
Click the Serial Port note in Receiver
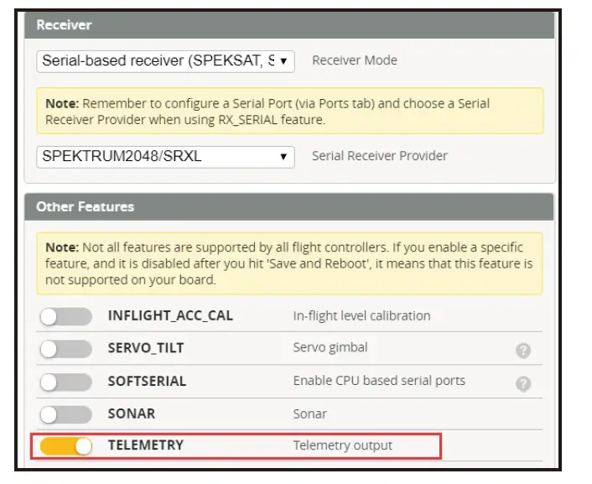(289, 112)
